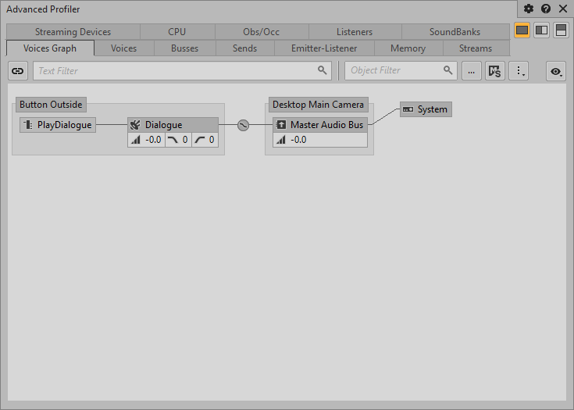Click the PlayDialogue event node

[x=58, y=125]
